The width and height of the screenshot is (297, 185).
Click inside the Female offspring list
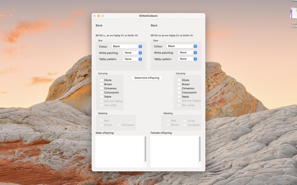click(174, 151)
